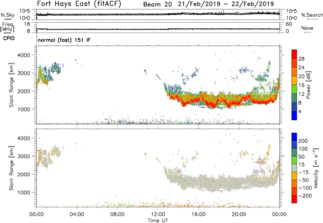Click the 60 tick on the Nave axis
Viewport: 323px width, 223px height.
click(x=289, y=24)
